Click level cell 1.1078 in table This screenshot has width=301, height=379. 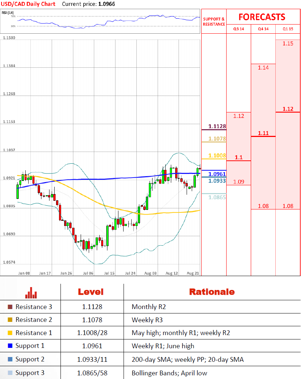click(92, 320)
